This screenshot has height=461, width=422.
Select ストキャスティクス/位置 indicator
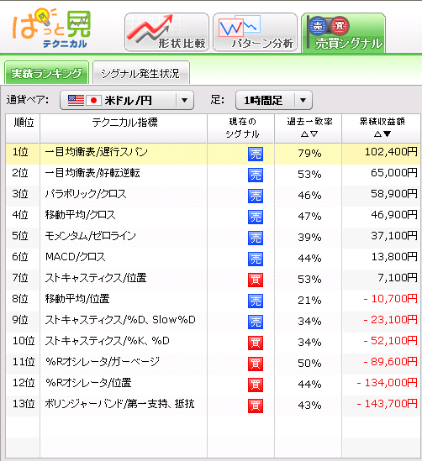(x=96, y=278)
